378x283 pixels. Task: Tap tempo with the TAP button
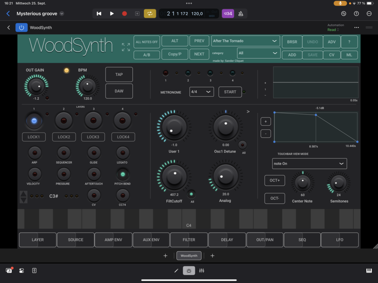119,74
